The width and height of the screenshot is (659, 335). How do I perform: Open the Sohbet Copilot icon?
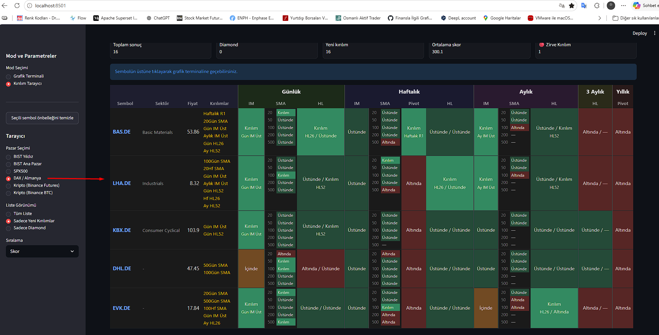click(637, 6)
